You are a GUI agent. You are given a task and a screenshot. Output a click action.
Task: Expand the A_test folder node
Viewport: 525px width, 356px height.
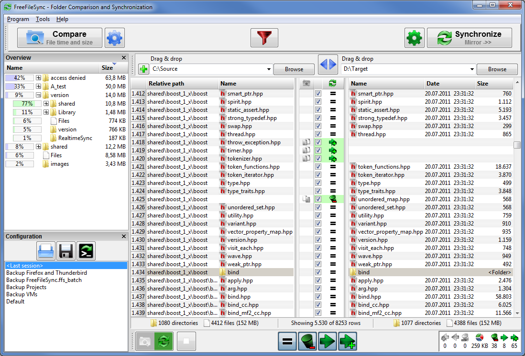tap(39, 86)
